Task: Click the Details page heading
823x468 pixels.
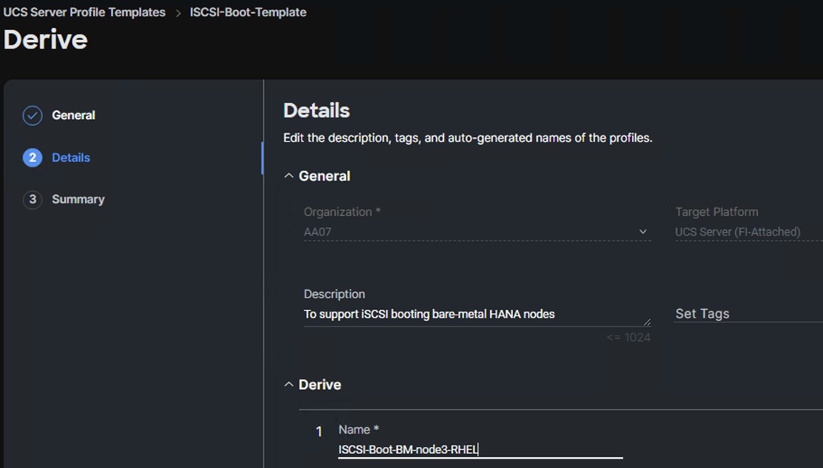Action: click(316, 110)
